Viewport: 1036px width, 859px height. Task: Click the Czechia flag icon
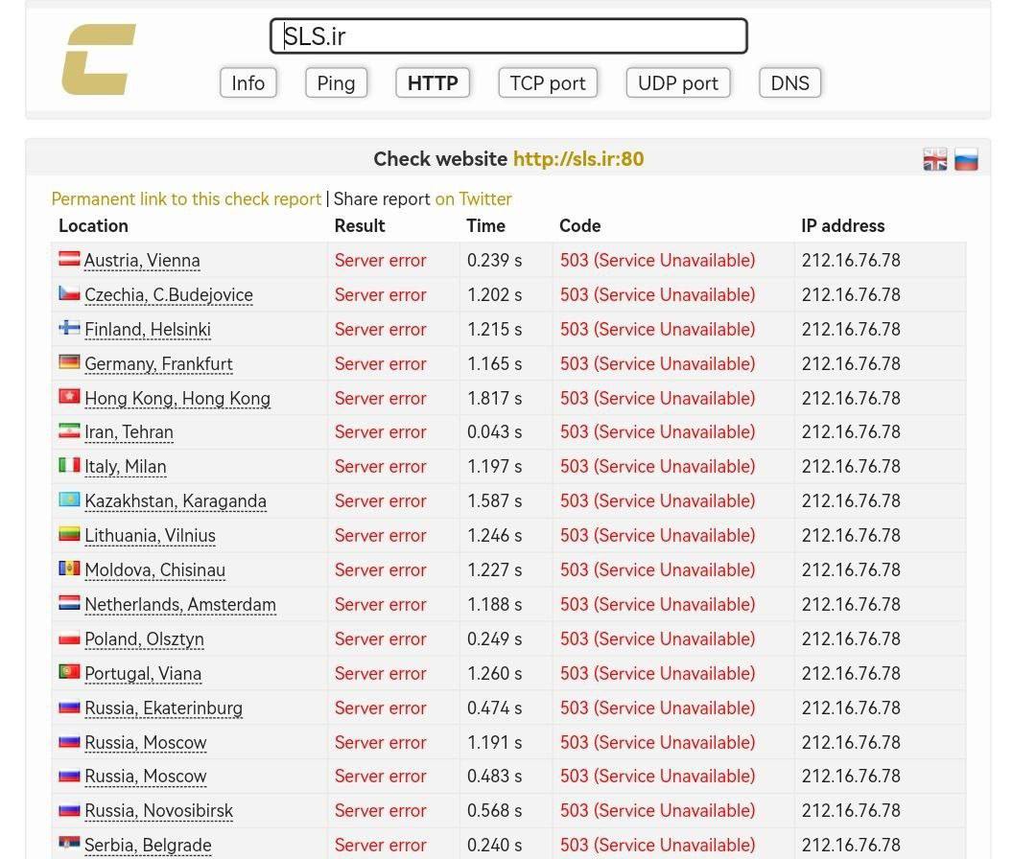coord(69,292)
